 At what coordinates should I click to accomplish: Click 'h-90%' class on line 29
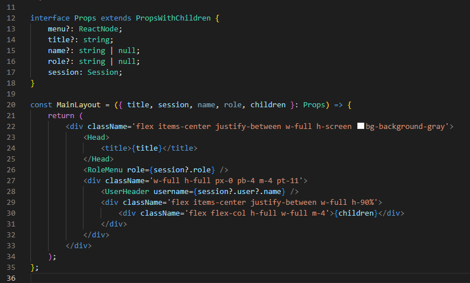click(363, 202)
